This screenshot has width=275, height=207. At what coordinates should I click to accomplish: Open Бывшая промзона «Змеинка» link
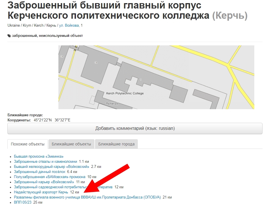coord(39,157)
